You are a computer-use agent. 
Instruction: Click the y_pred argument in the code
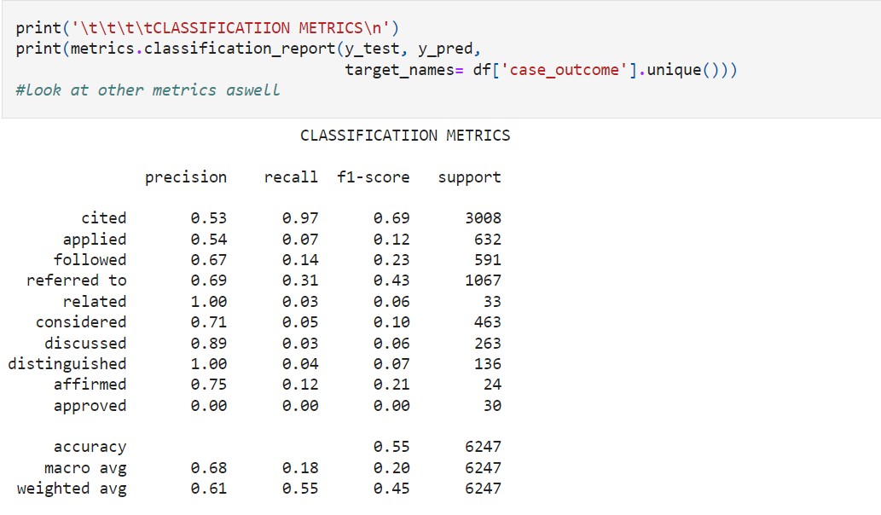pos(452,48)
